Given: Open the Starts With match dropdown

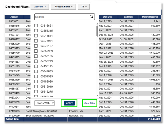Looking at the screenshot, I should point(44,103).
